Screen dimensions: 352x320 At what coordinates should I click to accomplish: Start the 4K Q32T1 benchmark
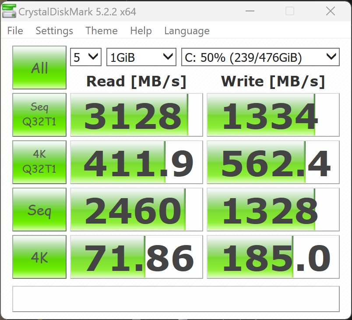tap(39, 162)
